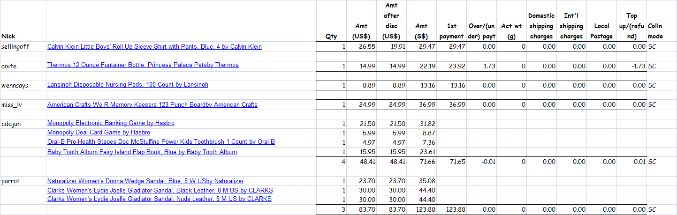Open the Calvin Klein Little Boys' Shirt link
This screenshot has width=677, height=215.
click(x=154, y=47)
